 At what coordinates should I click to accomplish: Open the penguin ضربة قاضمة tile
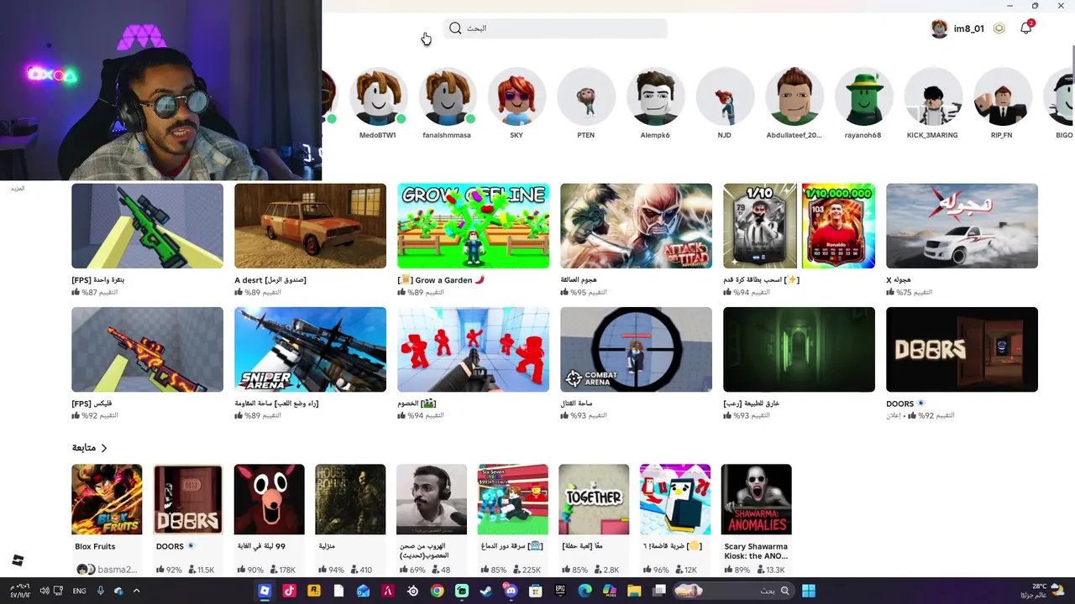coord(675,499)
